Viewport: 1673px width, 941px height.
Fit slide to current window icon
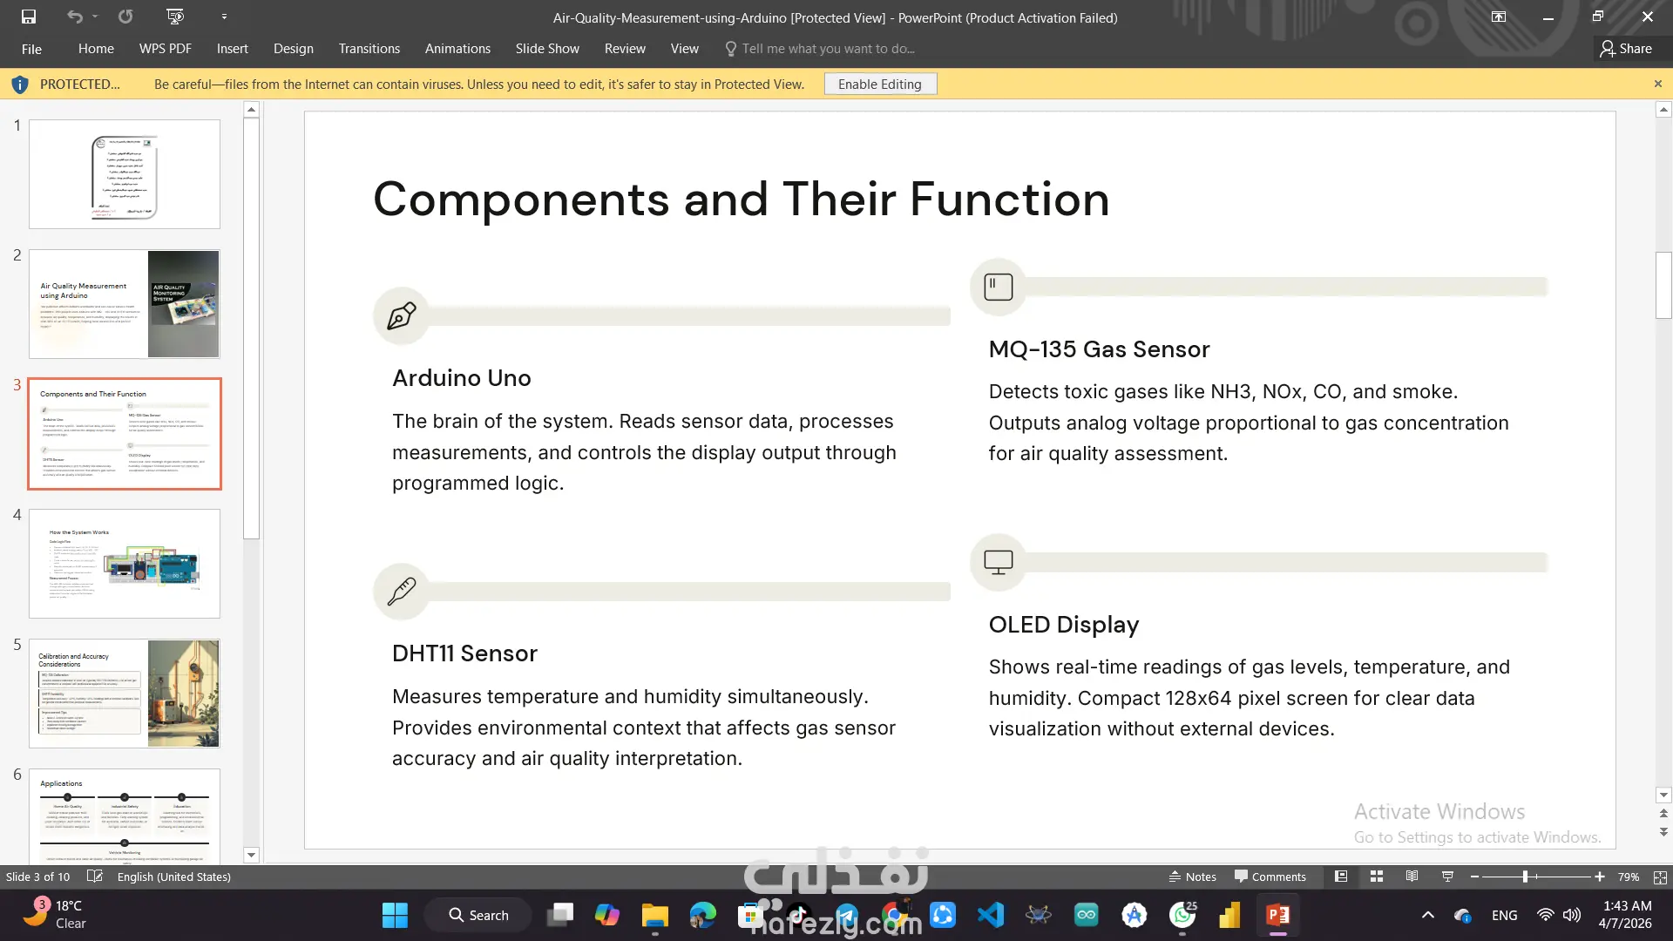[x=1660, y=877]
